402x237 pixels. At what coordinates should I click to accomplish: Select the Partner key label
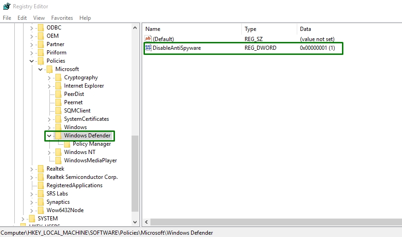pyautogui.click(x=55, y=44)
